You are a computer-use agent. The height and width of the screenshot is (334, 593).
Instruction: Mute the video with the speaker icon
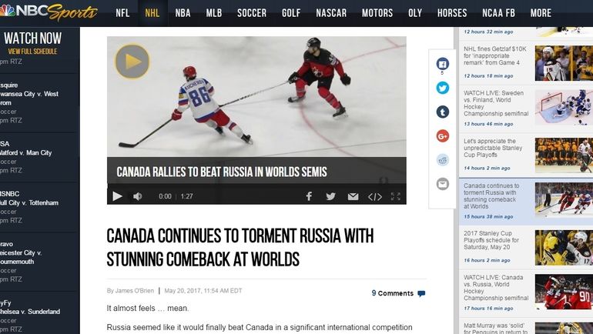137,196
